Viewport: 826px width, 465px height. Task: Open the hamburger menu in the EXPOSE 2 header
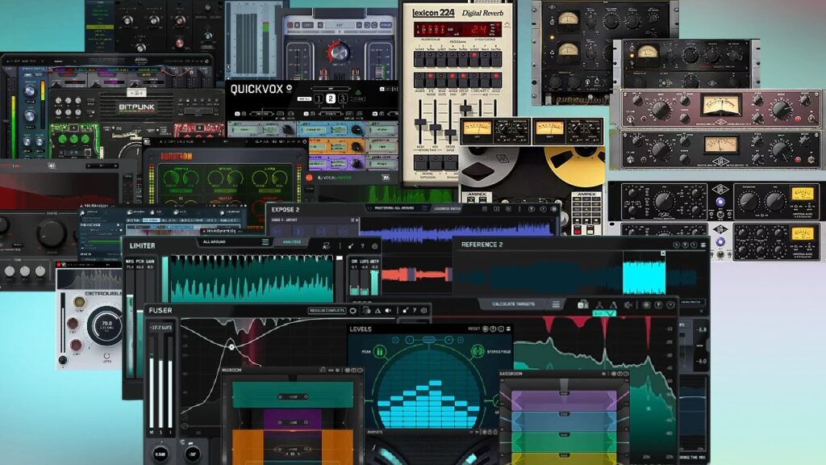point(425,207)
